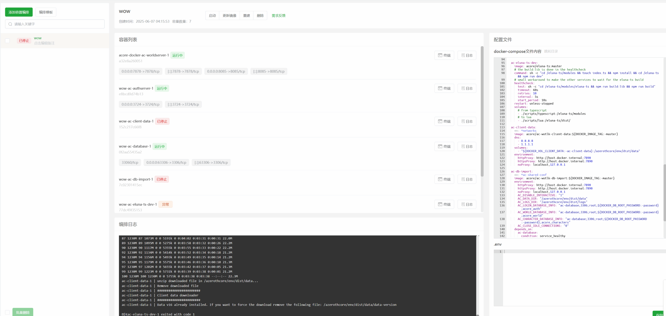Screen dimensions: 666x316
Task: Click port tag [::]:63306->3306/tcp
Action: [211, 162]
